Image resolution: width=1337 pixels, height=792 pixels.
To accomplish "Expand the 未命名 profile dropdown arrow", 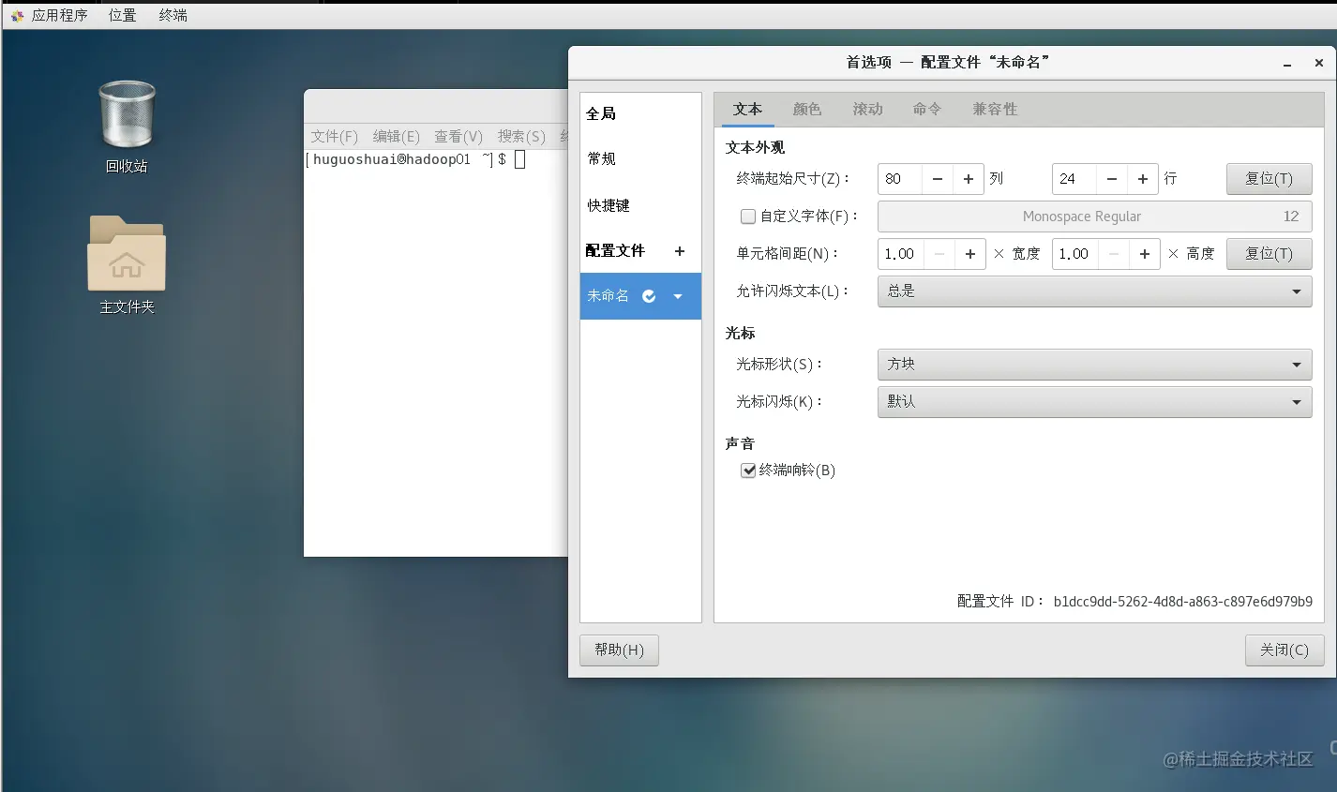I will [x=678, y=296].
